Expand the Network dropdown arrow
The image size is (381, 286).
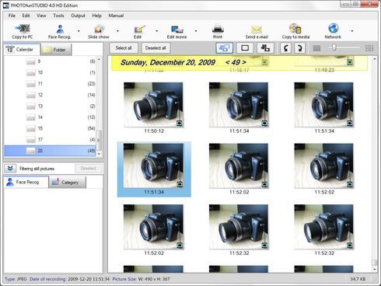pos(352,31)
